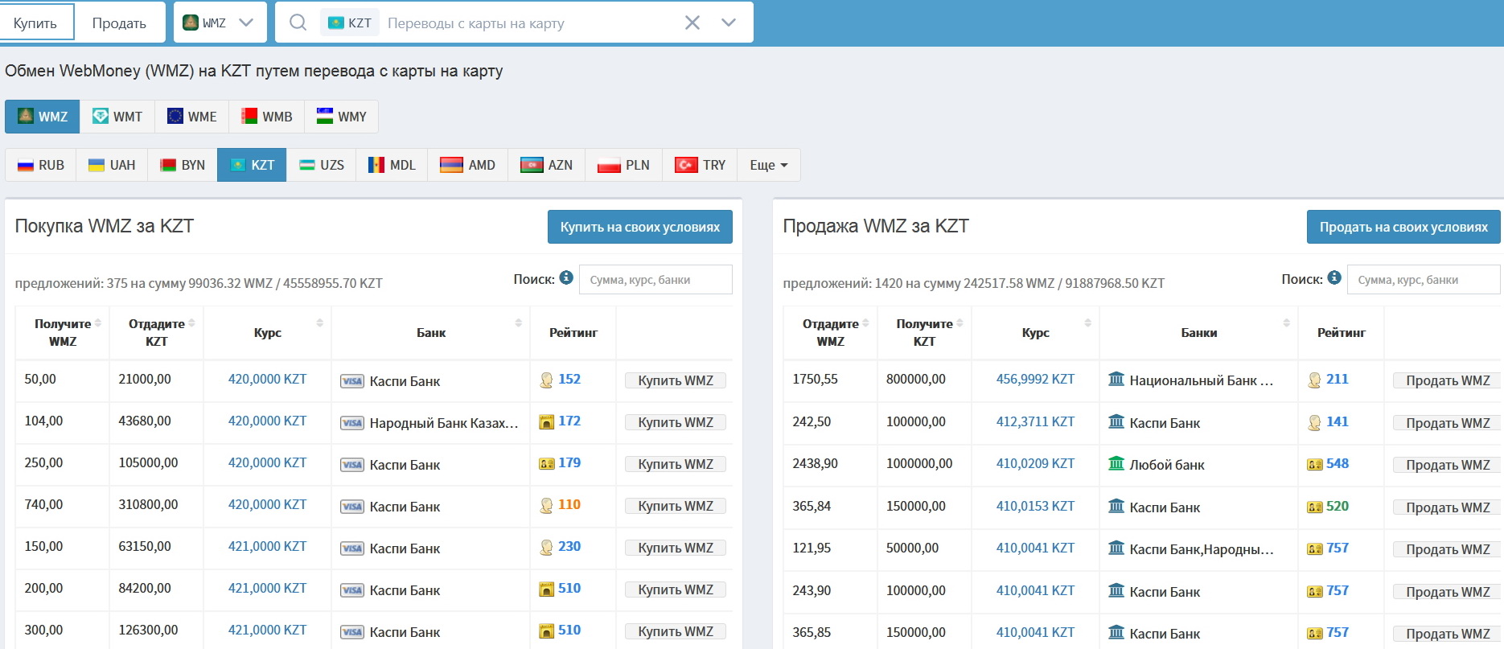
Task: Choose KZT fiat currency
Action: [252, 165]
